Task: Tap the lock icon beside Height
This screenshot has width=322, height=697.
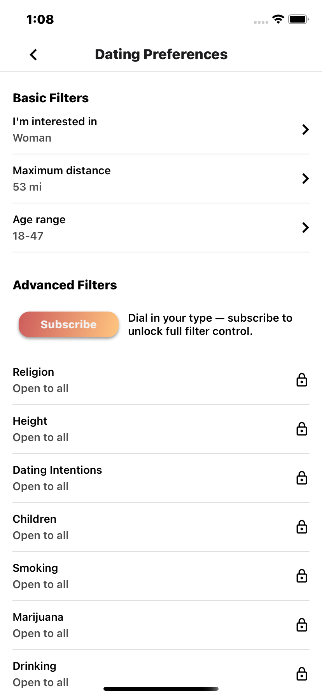Action: (302, 429)
